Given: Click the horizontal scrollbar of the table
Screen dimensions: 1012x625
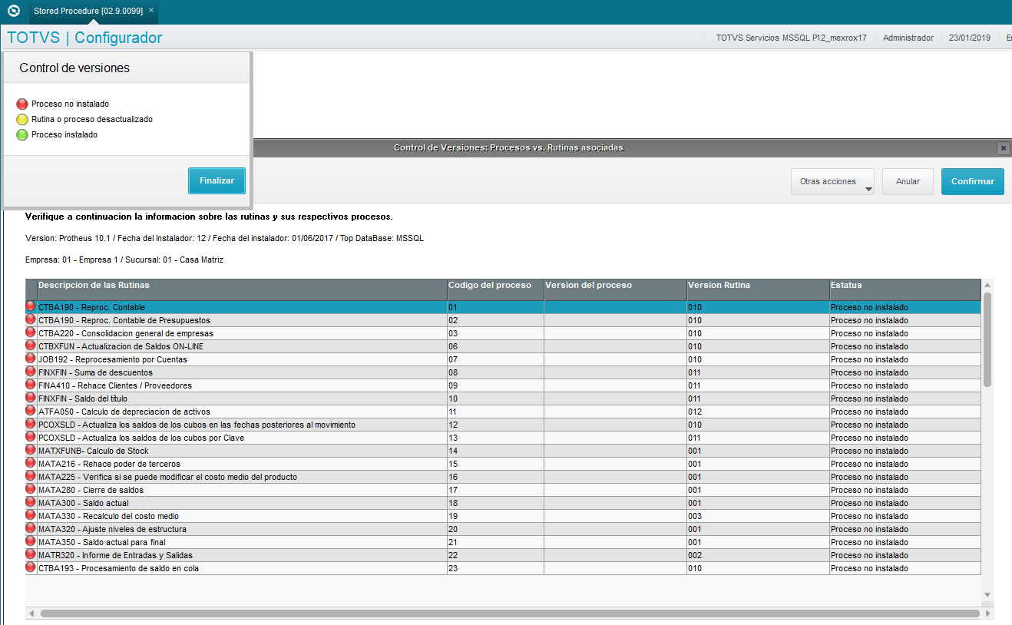Looking at the screenshot, I should pyautogui.click(x=510, y=613).
